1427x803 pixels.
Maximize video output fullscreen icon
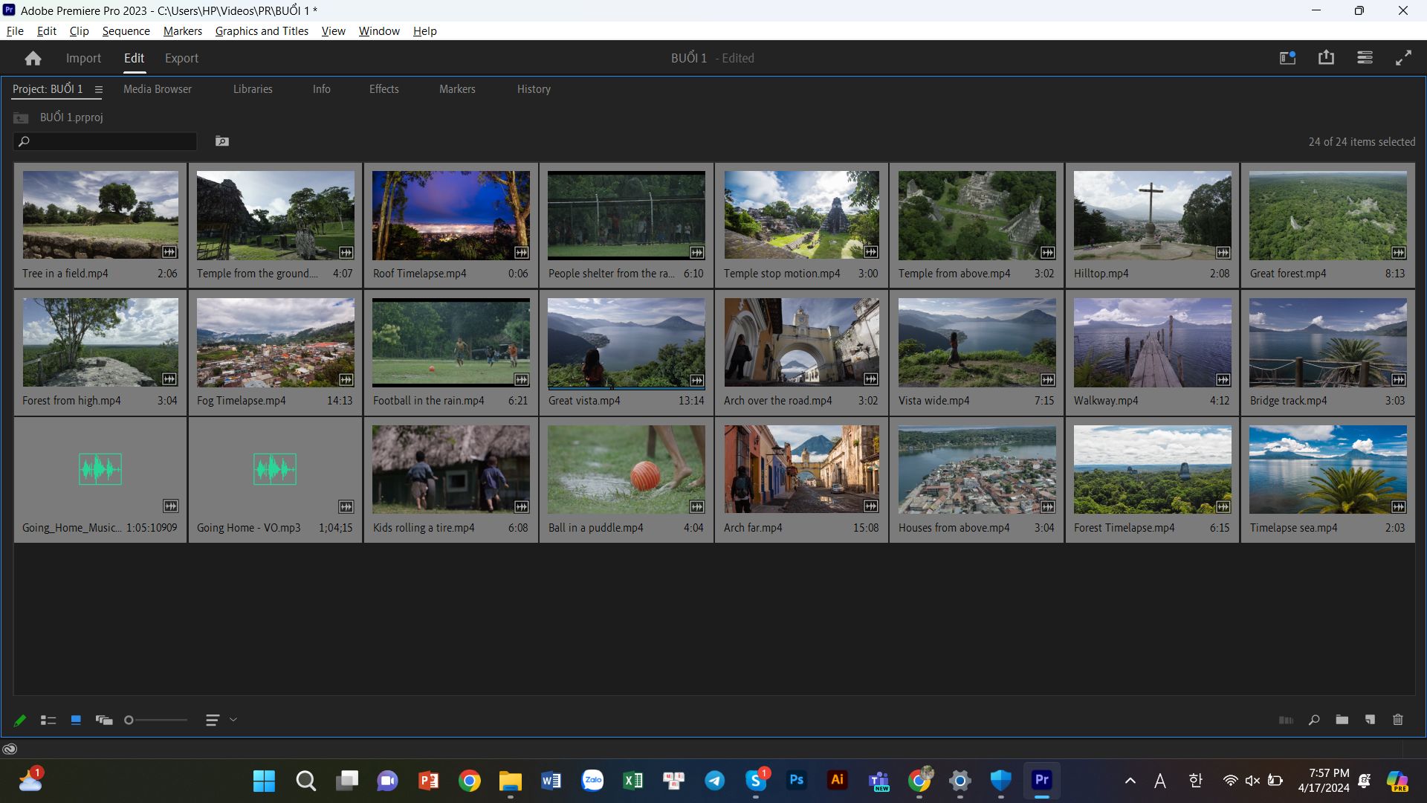click(1403, 58)
